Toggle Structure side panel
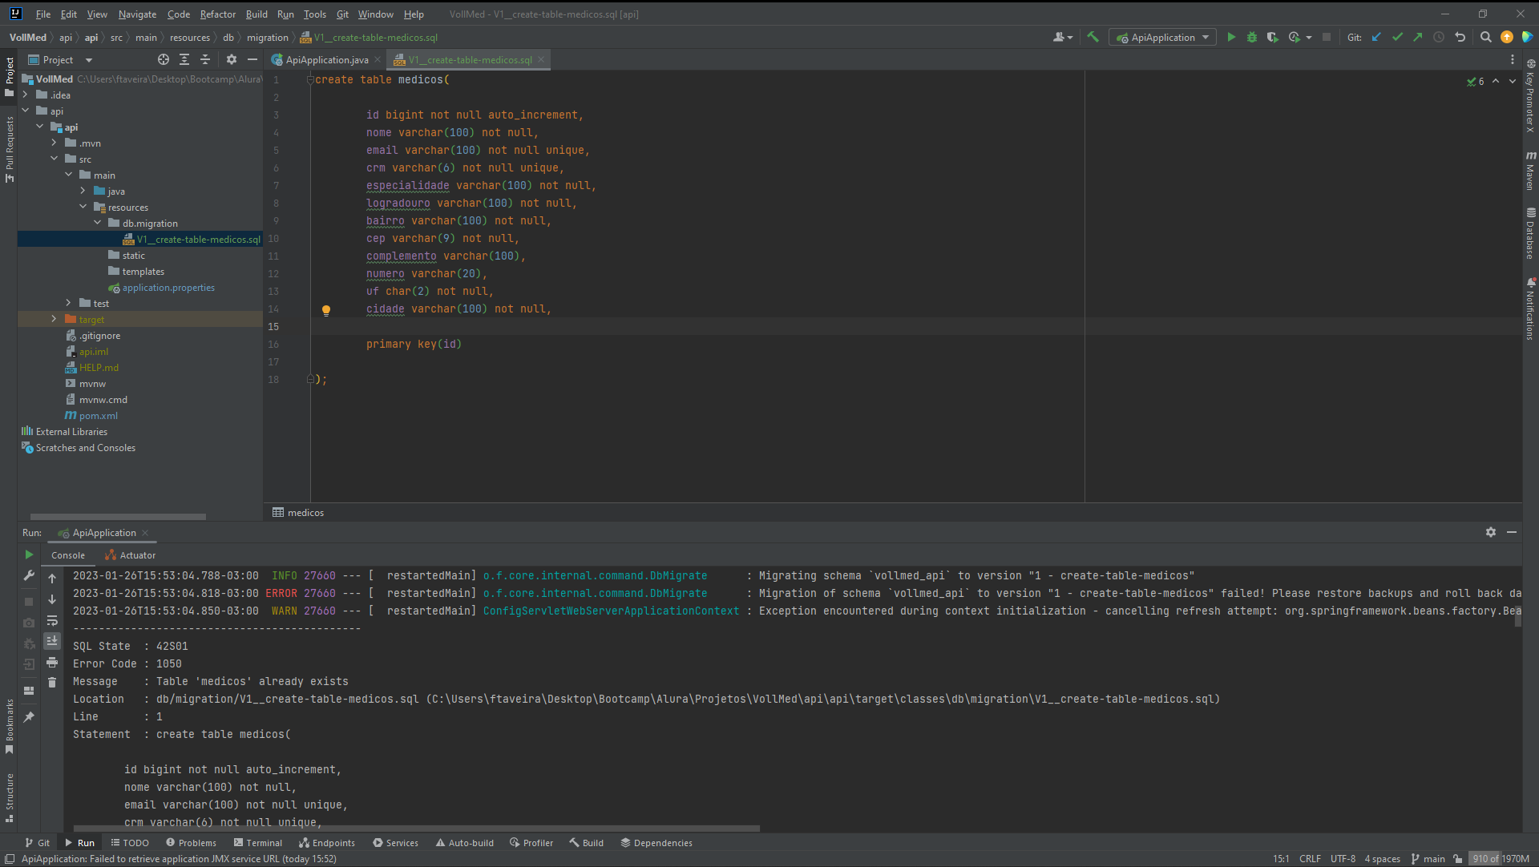1539x867 pixels. click(x=10, y=798)
